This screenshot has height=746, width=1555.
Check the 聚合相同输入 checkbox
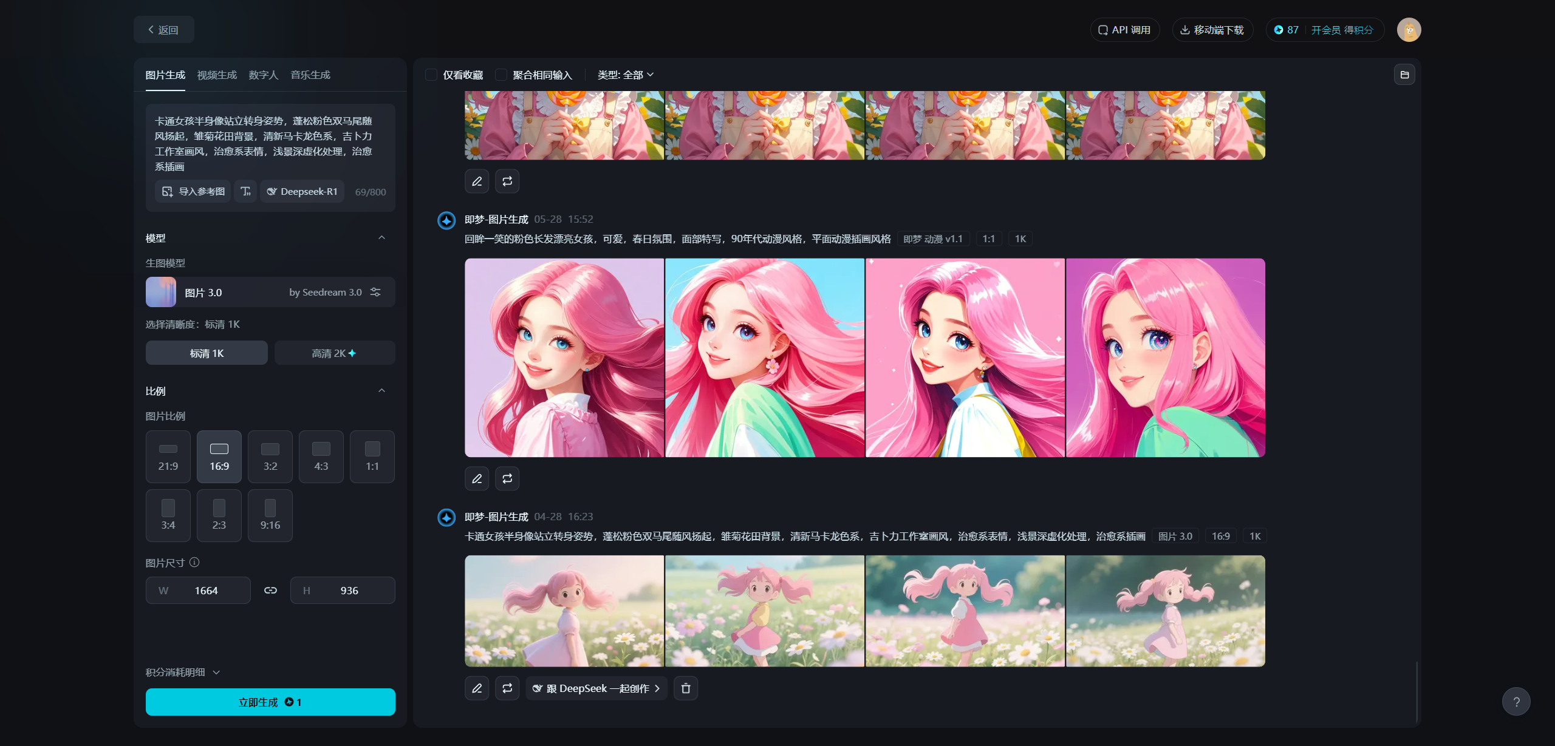click(501, 75)
